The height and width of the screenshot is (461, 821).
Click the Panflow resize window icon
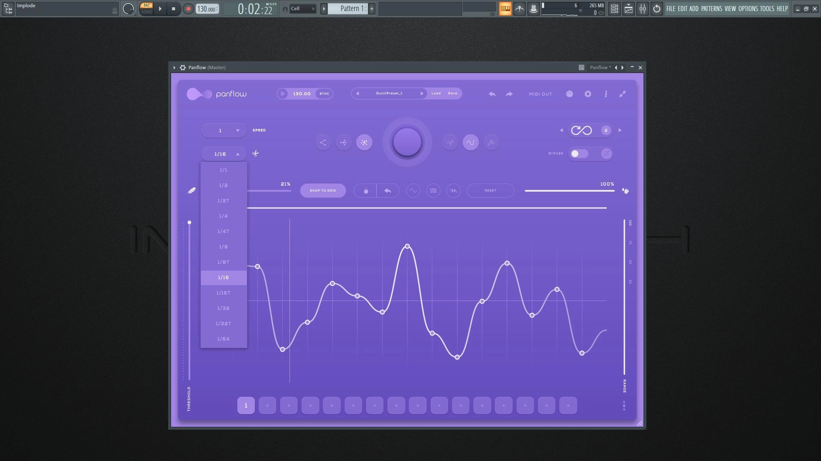(x=623, y=94)
